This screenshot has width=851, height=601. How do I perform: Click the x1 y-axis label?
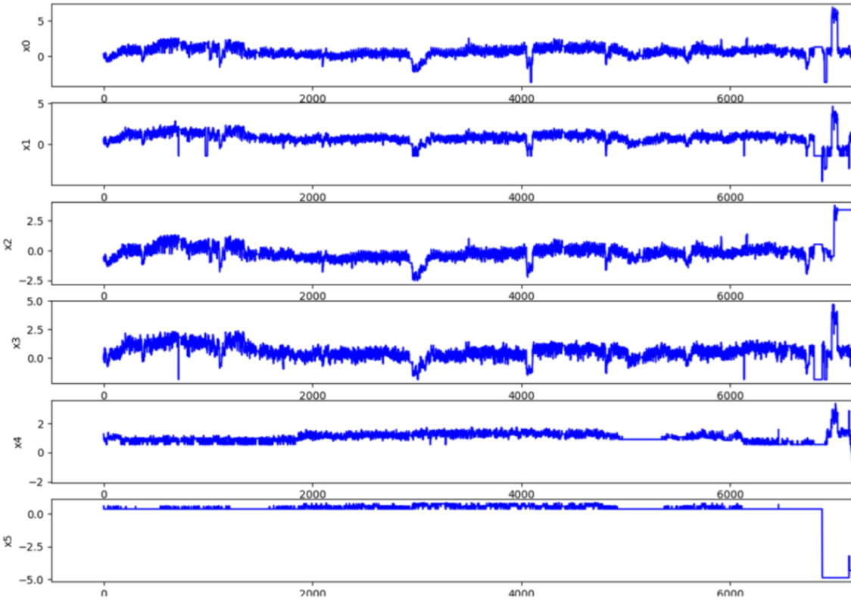28,144
